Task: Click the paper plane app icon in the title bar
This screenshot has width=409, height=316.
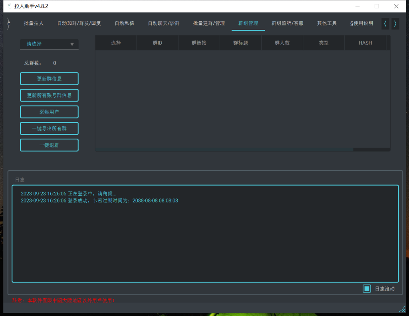Action: (x=9, y=6)
